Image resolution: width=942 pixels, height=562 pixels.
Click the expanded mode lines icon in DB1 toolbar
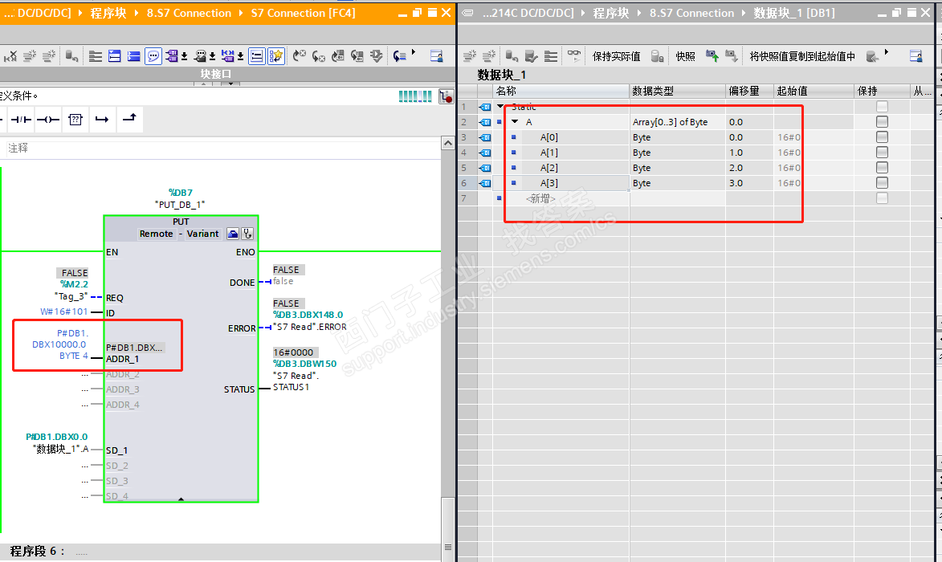click(x=551, y=56)
